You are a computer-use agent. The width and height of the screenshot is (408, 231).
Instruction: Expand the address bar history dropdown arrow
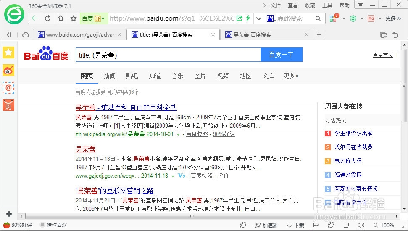point(259,18)
